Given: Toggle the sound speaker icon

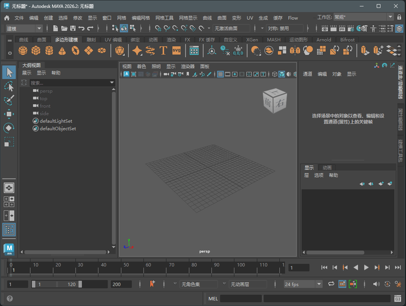Looking at the screenshot, I should [x=376, y=284].
